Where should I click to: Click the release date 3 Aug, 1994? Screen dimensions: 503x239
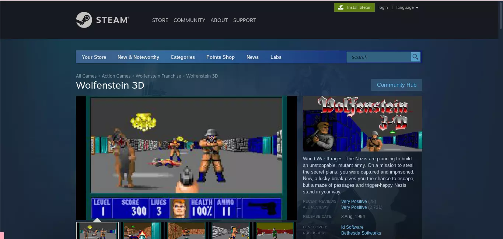pos(353,217)
